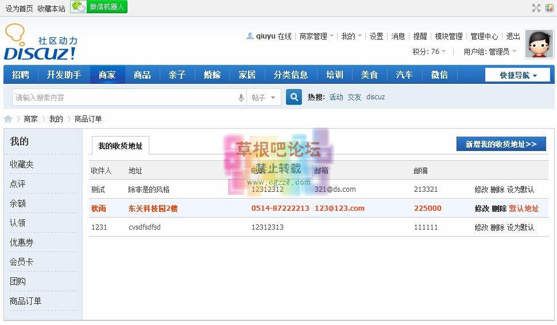The image size is (557, 325).
Task: Open the user avatar picture
Action: click(x=539, y=44)
